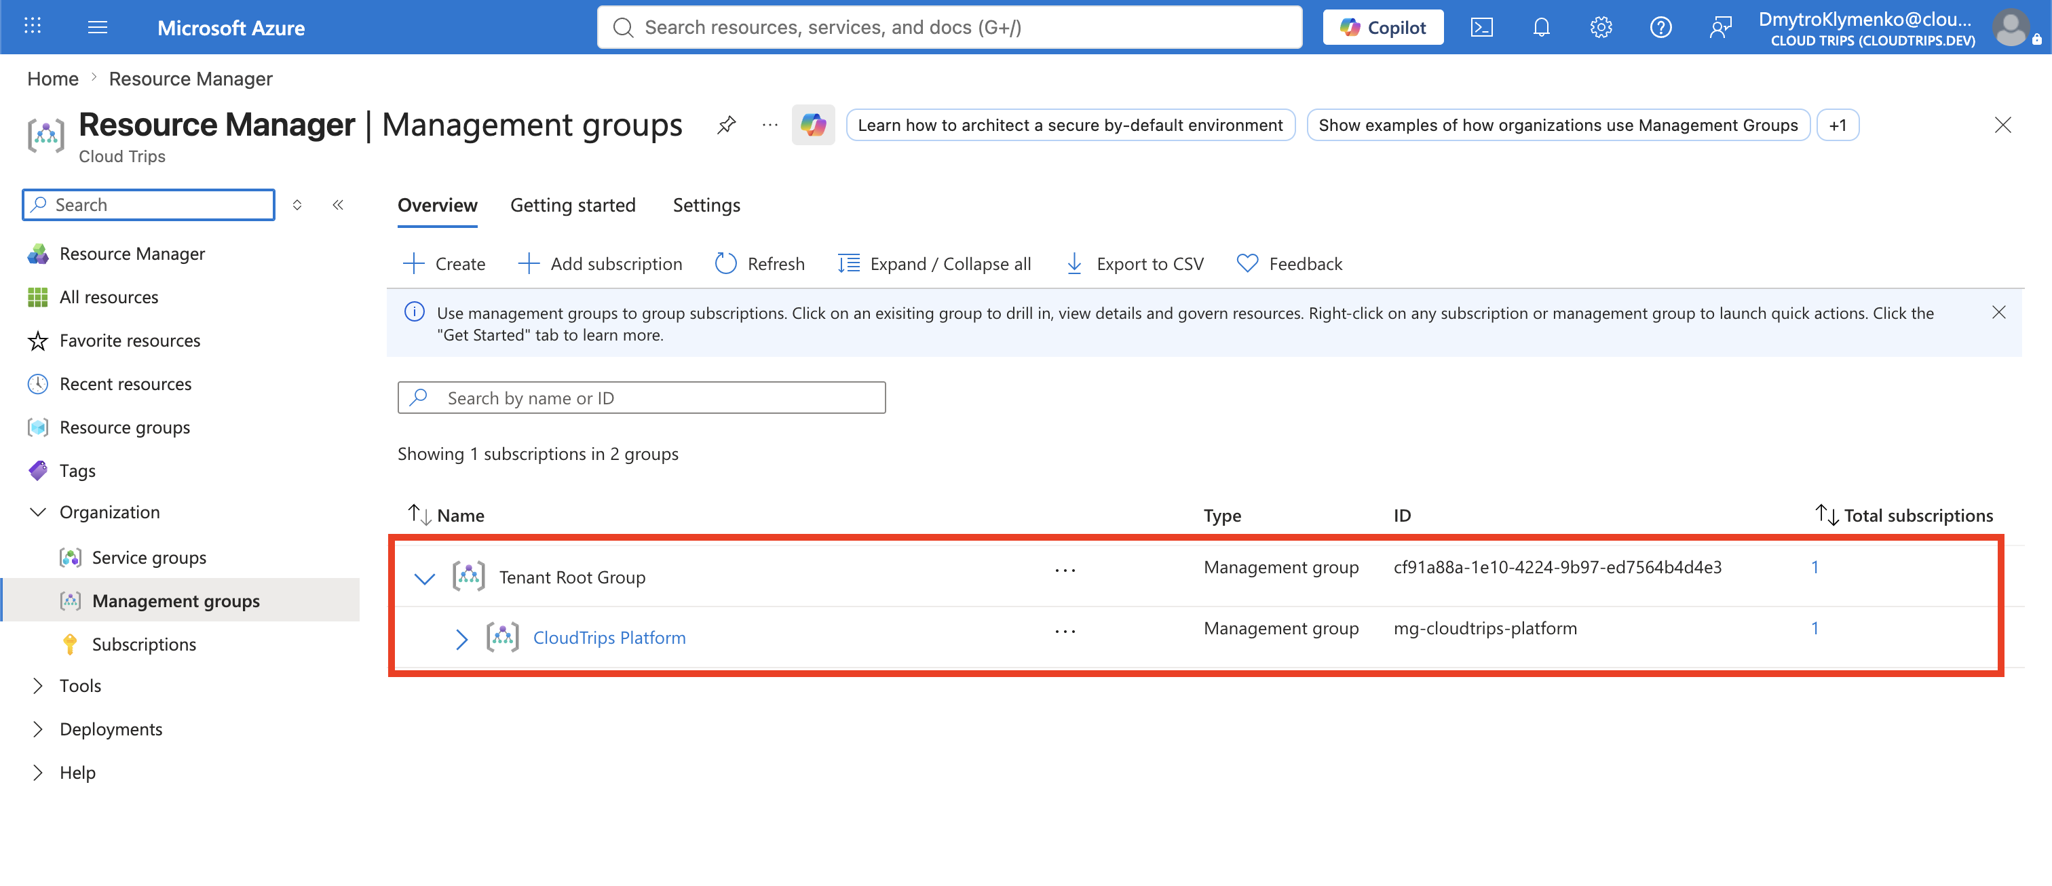Switch to the Settings tab
Image resolution: width=2052 pixels, height=886 pixels.
(706, 206)
